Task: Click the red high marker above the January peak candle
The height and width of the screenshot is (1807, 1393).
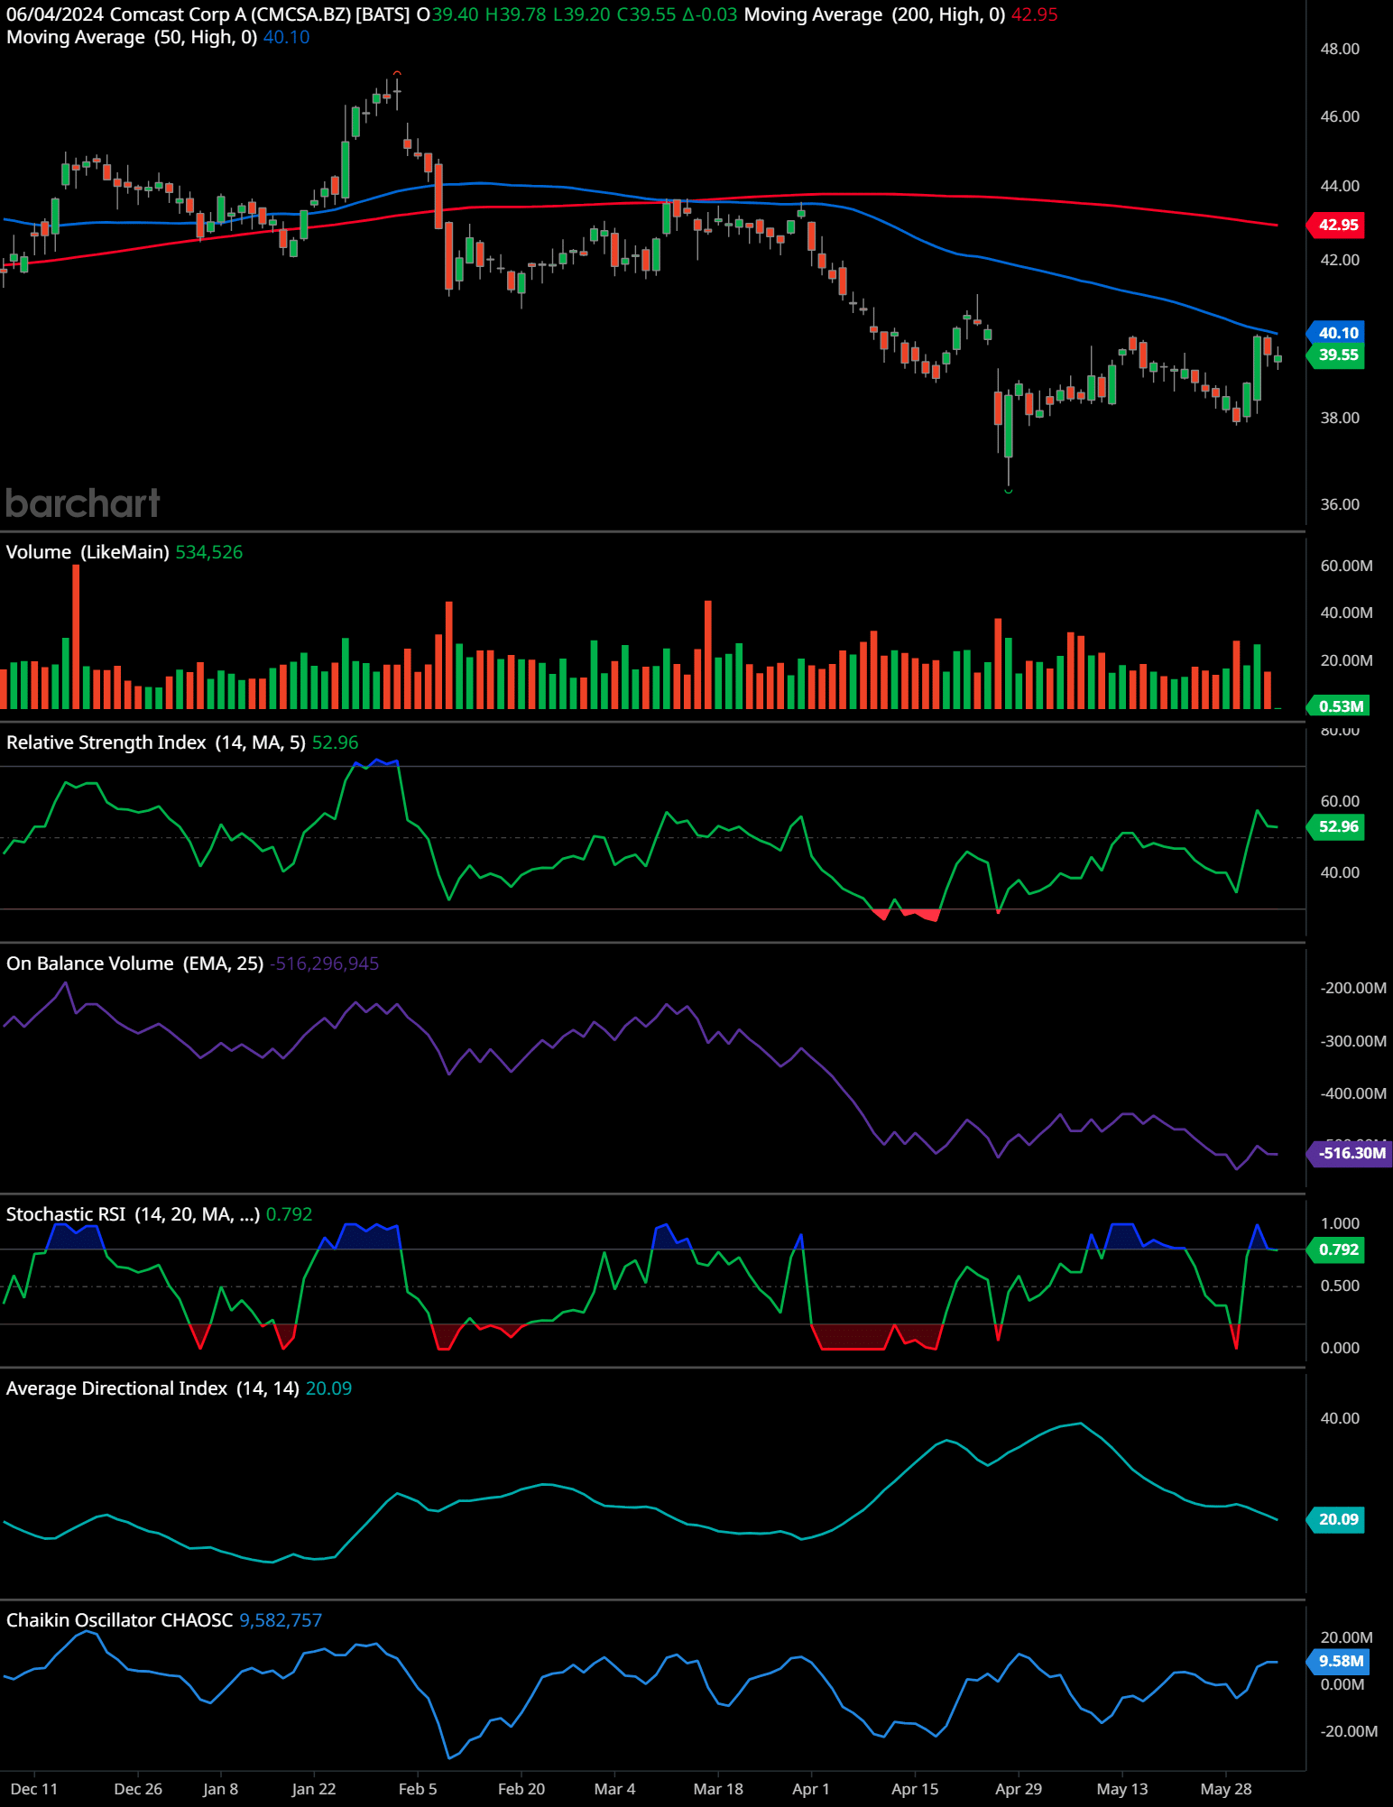Action: [397, 73]
